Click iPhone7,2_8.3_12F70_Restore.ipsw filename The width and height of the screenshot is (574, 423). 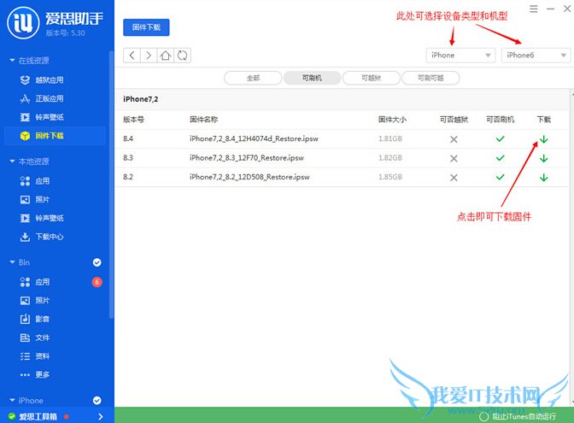246,158
